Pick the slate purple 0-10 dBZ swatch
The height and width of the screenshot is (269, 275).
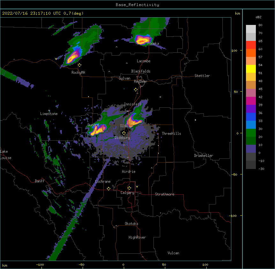pos(251,149)
